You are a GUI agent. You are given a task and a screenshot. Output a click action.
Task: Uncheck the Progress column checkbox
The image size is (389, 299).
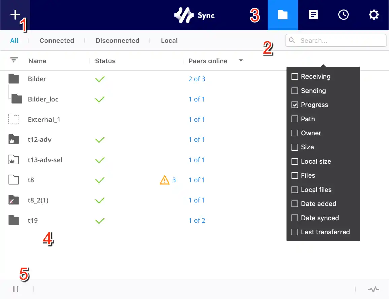click(295, 105)
